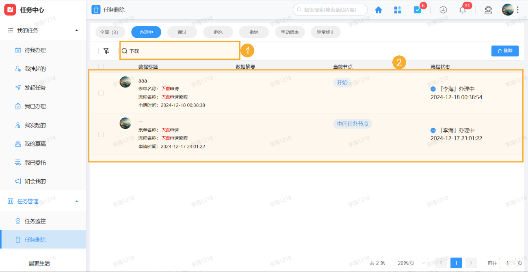528x272 pixels.
Task: Open the to-do icon with badge 6
Action: pos(418,9)
